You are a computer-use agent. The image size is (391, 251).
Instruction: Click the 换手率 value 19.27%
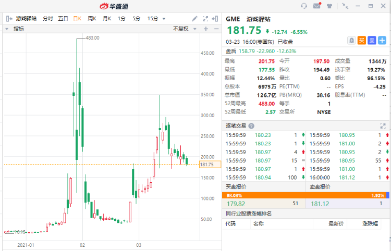click(x=376, y=70)
